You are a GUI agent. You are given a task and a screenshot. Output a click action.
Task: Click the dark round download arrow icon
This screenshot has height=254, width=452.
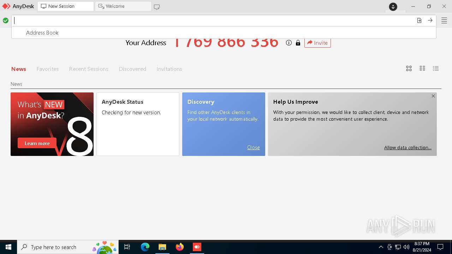click(393, 7)
